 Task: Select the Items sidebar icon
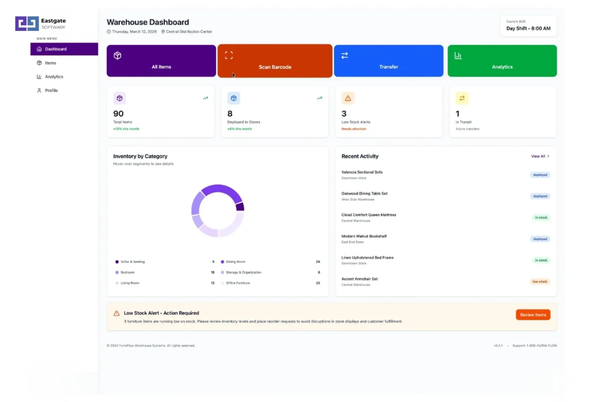(x=39, y=63)
